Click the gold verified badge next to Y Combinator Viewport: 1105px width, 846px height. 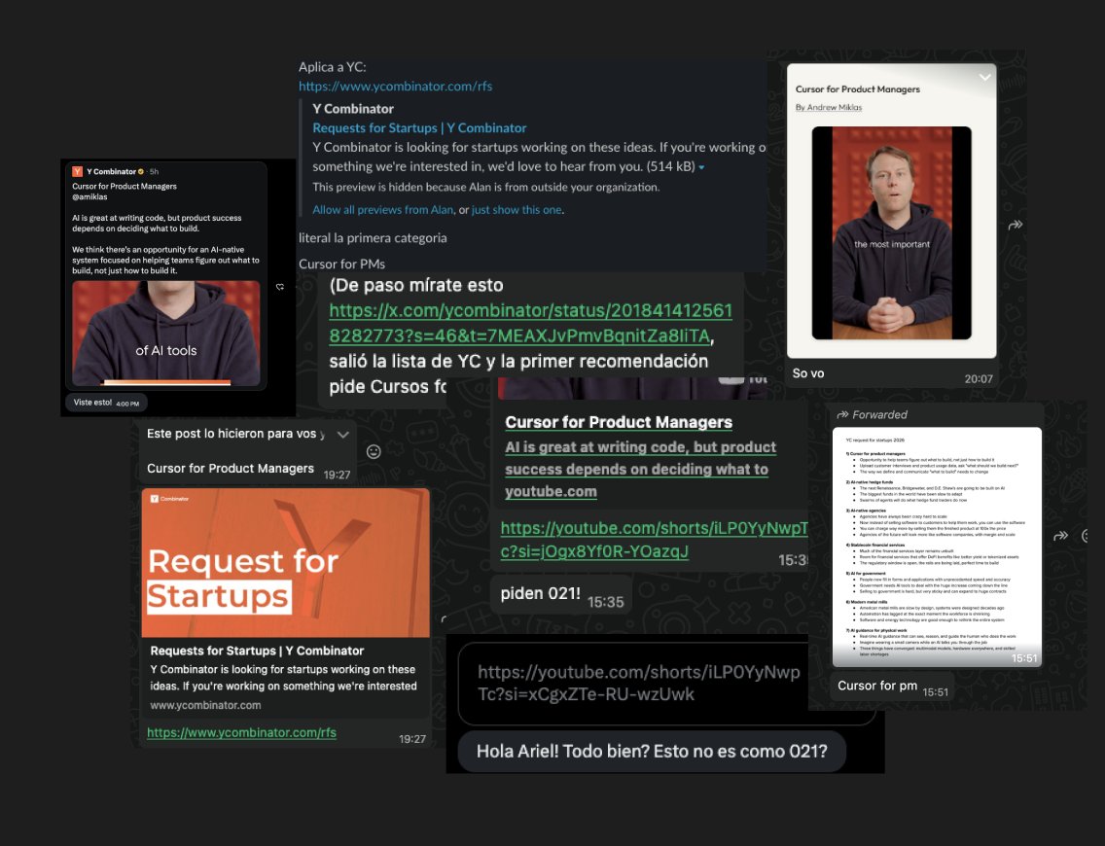tap(141, 171)
